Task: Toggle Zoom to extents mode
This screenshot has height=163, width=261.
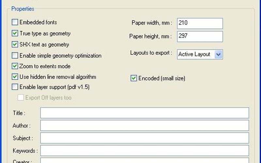Action: pyautogui.click(x=15, y=66)
